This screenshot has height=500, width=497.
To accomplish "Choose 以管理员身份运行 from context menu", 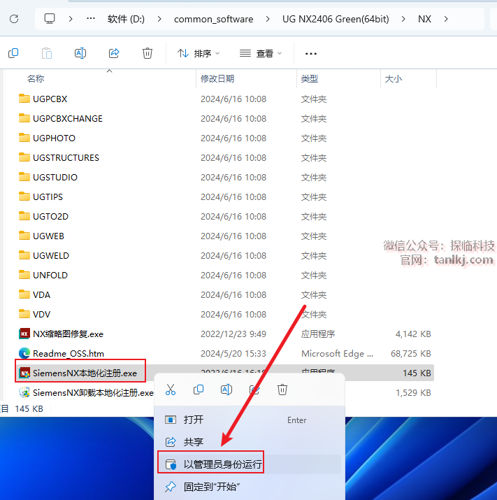I will click(250, 464).
